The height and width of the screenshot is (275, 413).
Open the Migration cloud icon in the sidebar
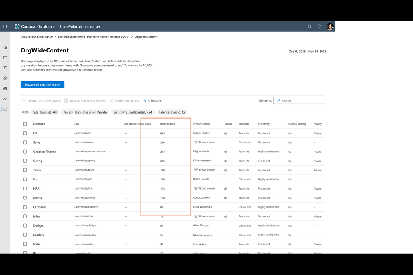click(x=5, y=99)
